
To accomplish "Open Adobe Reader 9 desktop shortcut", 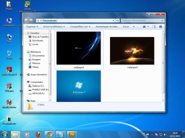I will [9, 70].
